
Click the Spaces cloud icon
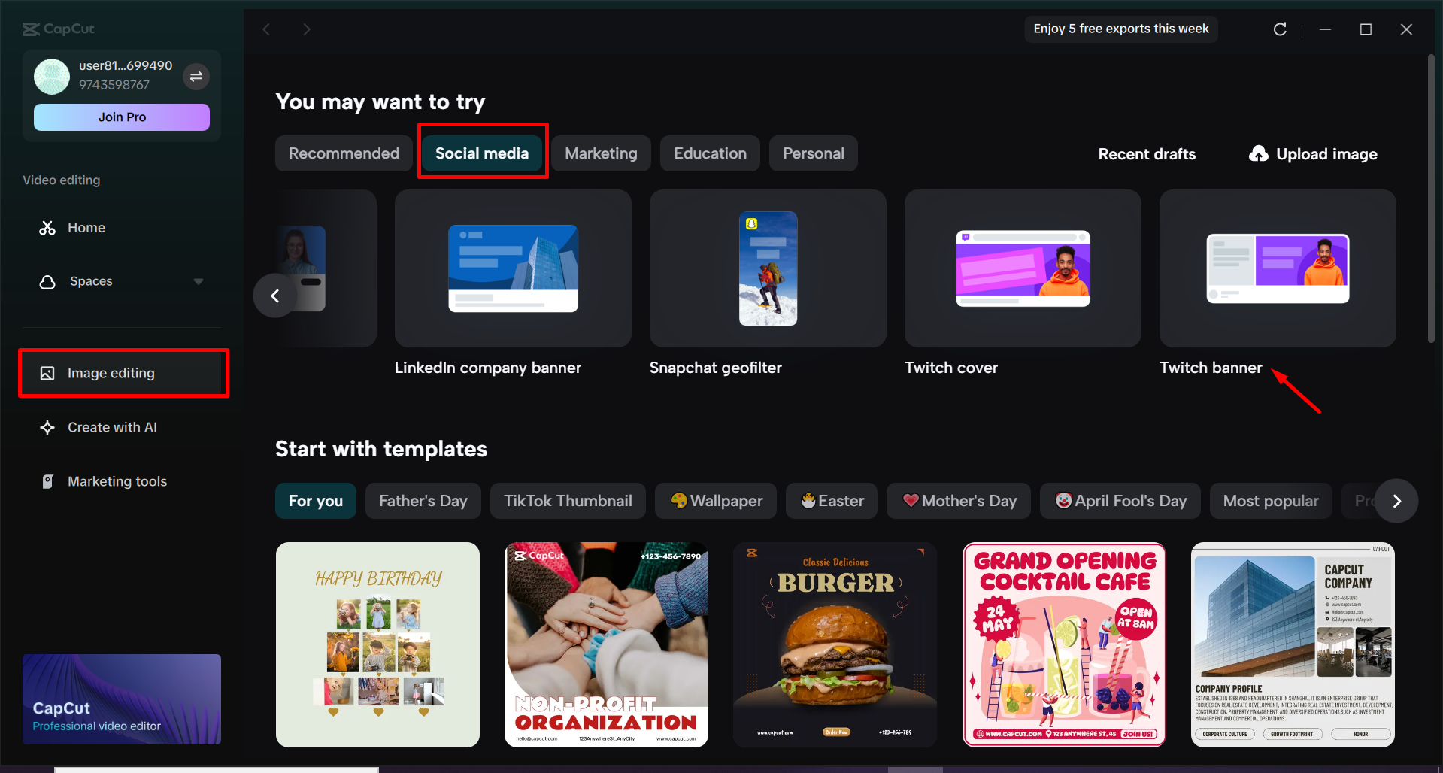47,281
